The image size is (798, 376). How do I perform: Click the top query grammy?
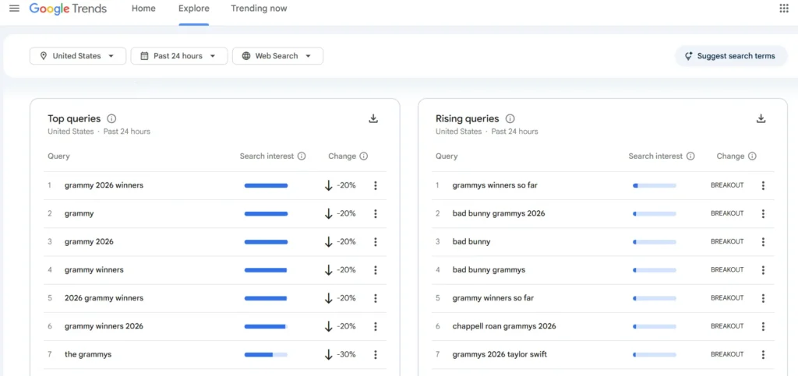coord(79,214)
